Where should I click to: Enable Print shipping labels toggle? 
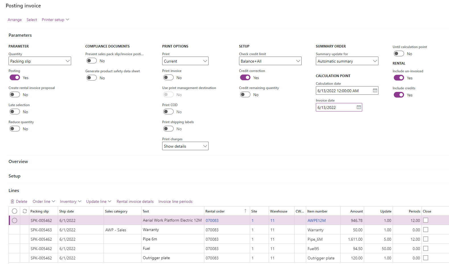point(168,129)
